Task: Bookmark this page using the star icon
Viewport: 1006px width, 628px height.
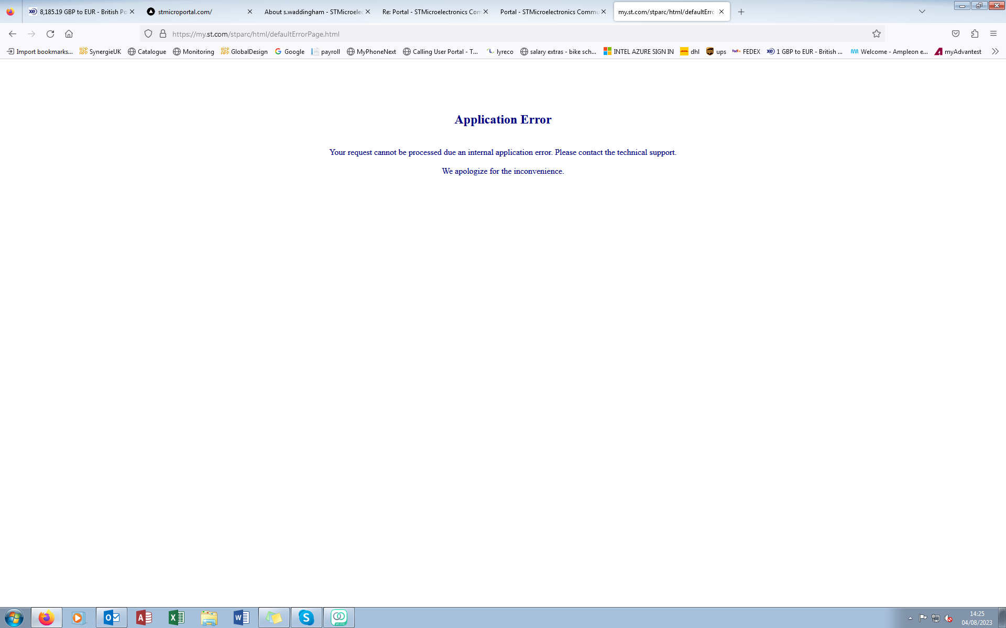Action: (x=877, y=33)
